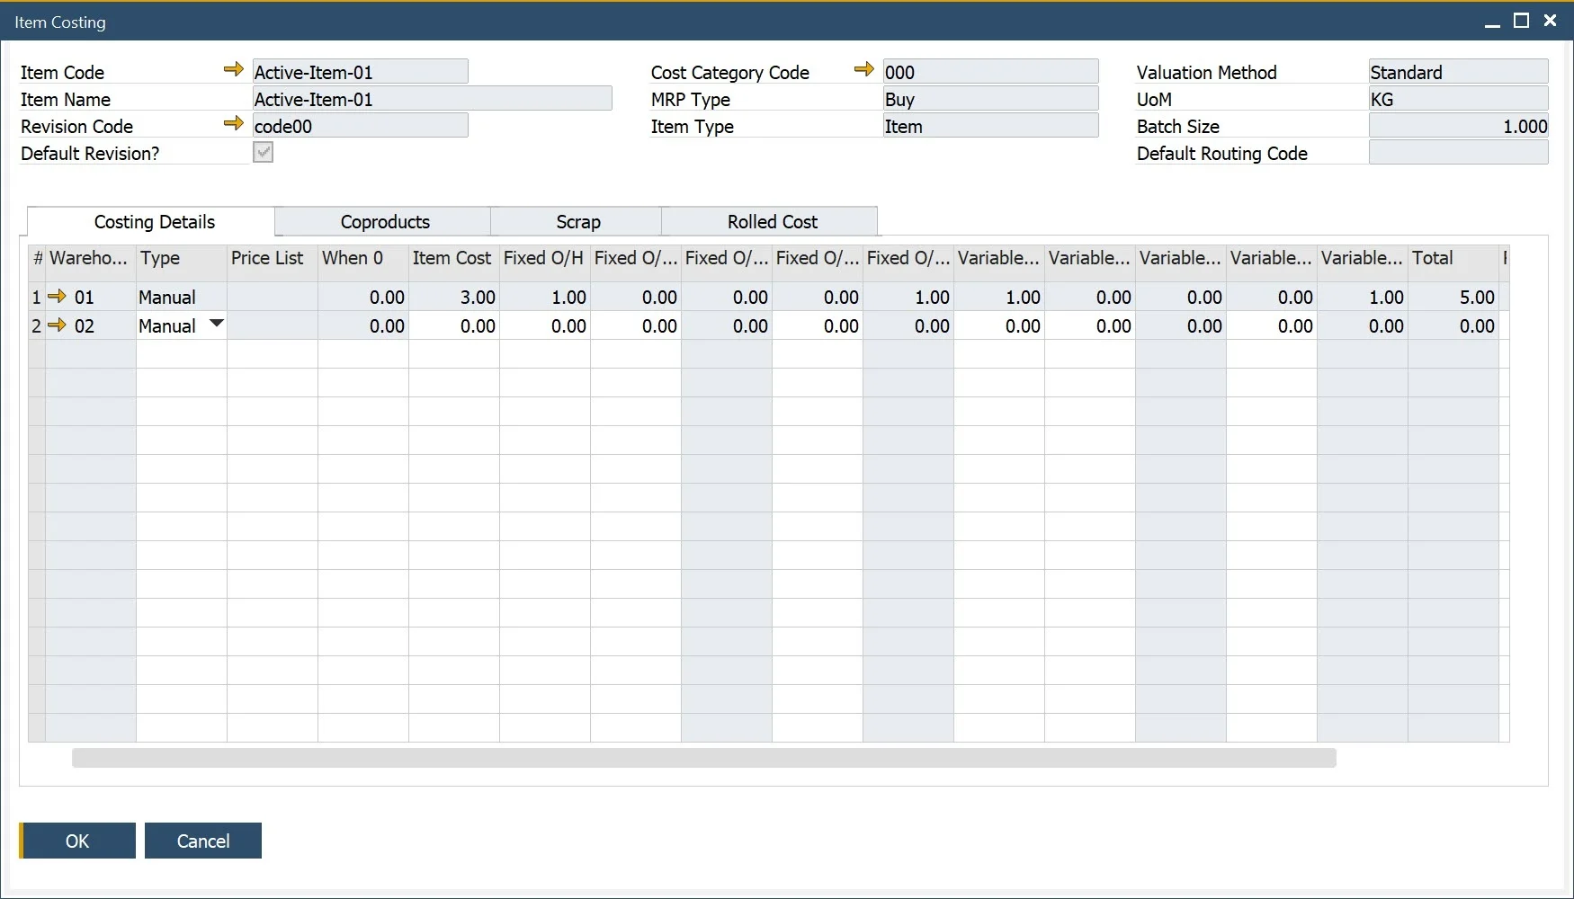Open the Type dropdown for warehouse 02
1574x899 pixels.
(216, 325)
